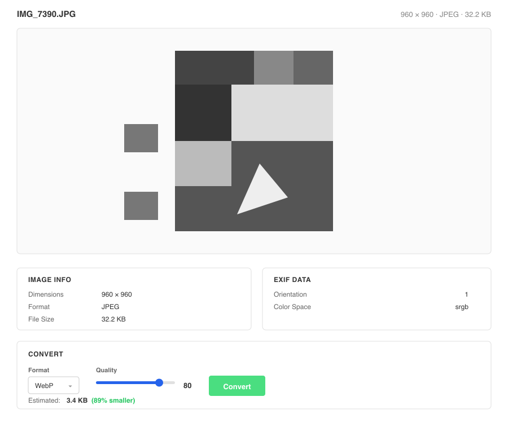Click the blue slider handle
Image resolution: width=508 pixels, height=423 pixels.
(x=159, y=382)
